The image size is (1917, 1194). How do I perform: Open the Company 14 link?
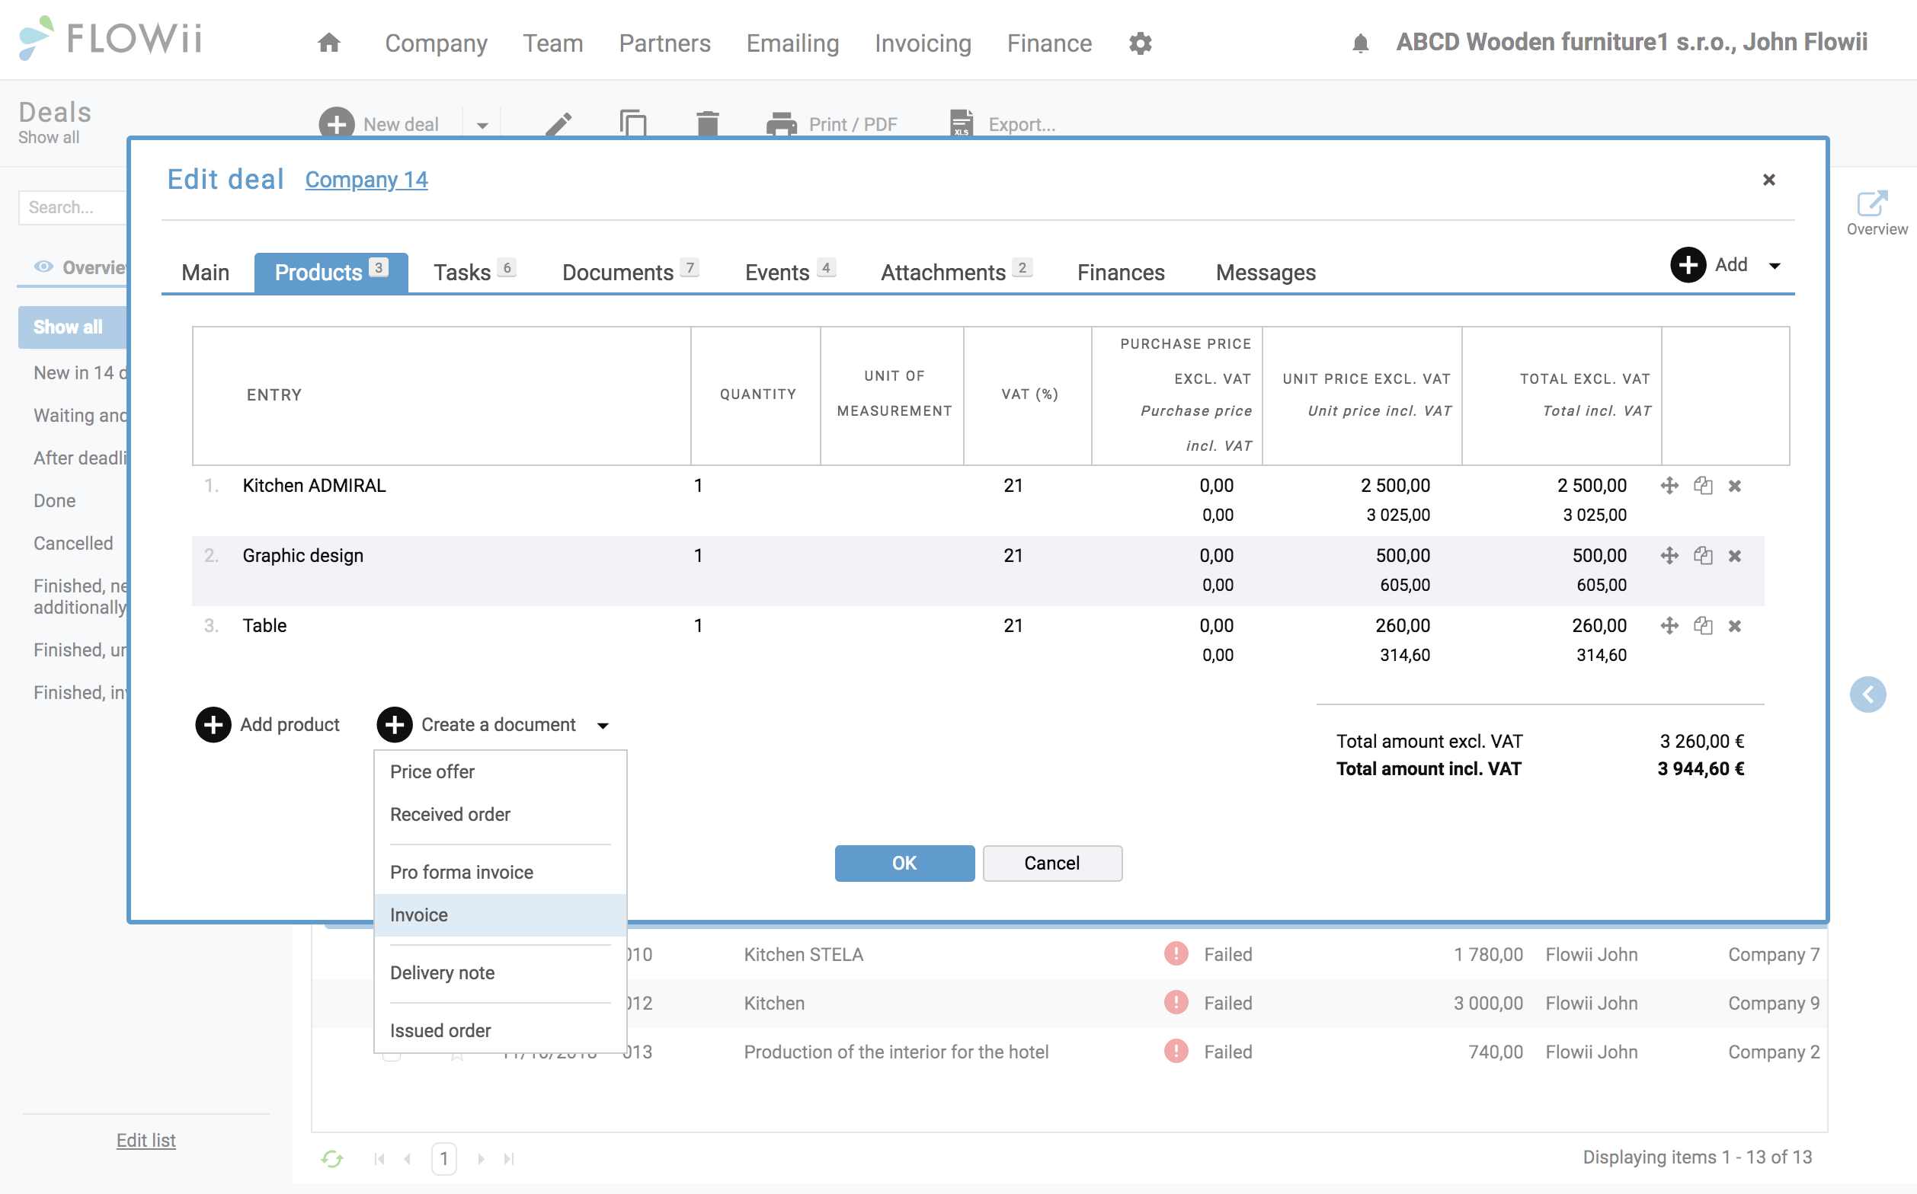click(366, 180)
